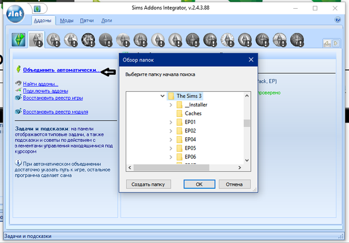Close the Обзор папок dialog
349x243 pixels.
(251, 60)
